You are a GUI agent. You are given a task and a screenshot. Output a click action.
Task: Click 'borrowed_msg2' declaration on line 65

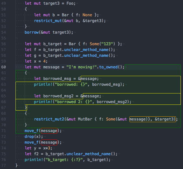coord(58,96)
